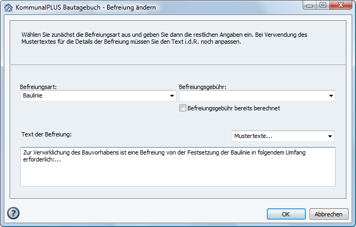The image size is (356, 227).
Task: Click the KommunalPLUS house icon in title bar
Action: 8,7
